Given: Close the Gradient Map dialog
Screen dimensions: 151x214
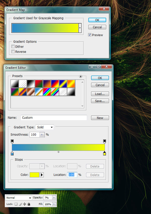Looking at the screenshot, I should point(104,9).
